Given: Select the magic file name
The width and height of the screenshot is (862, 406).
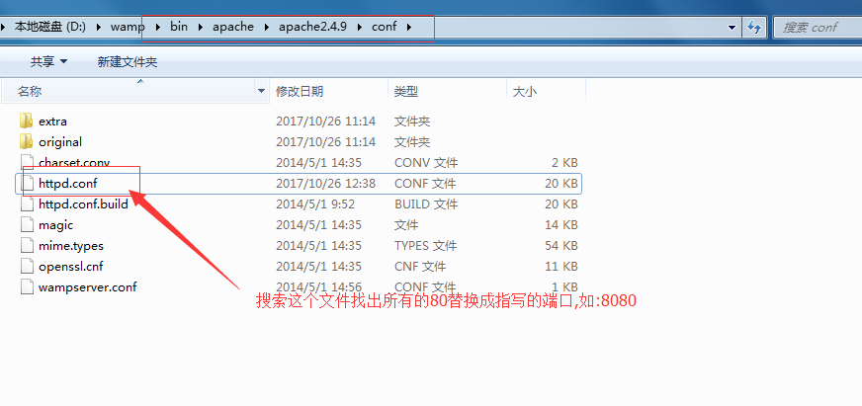Looking at the screenshot, I should point(56,225).
